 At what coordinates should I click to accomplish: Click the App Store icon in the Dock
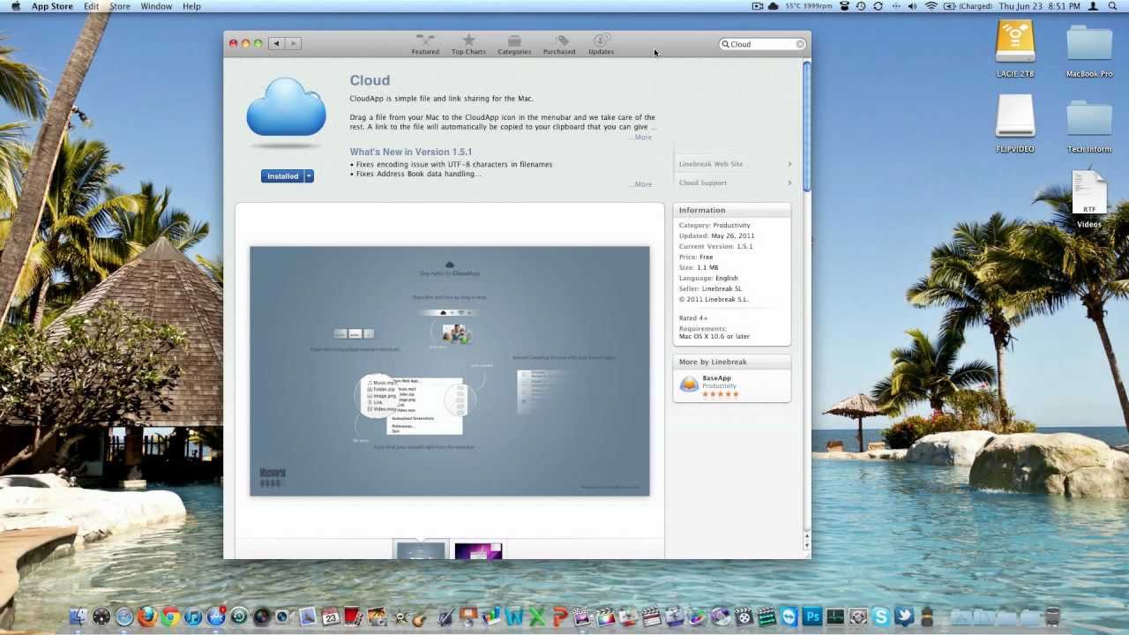[x=216, y=617]
